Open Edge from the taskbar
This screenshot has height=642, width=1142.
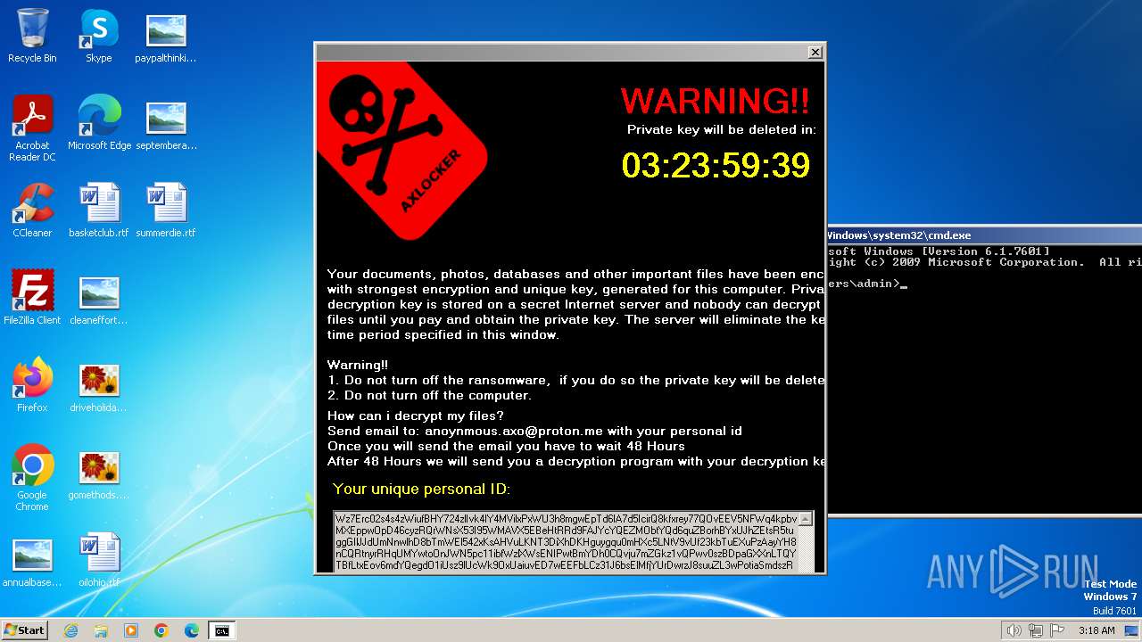[192, 630]
